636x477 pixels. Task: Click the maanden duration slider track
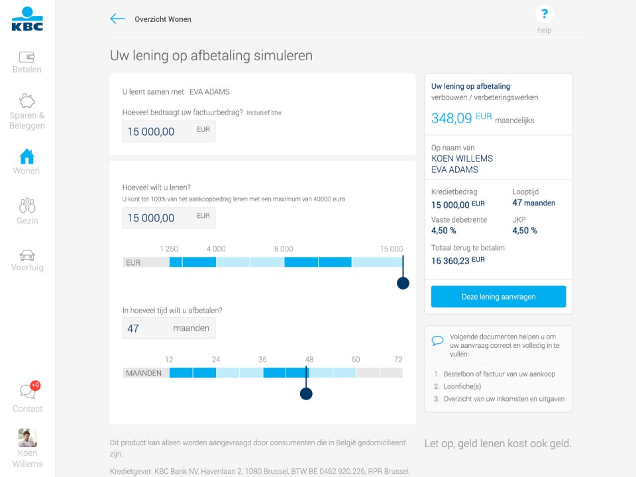(x=261, y=372)
